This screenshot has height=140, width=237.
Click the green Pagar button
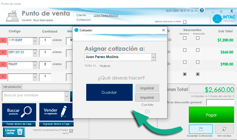click(211, 115)
